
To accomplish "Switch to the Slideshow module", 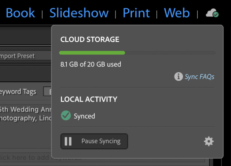I will [79, 13].
